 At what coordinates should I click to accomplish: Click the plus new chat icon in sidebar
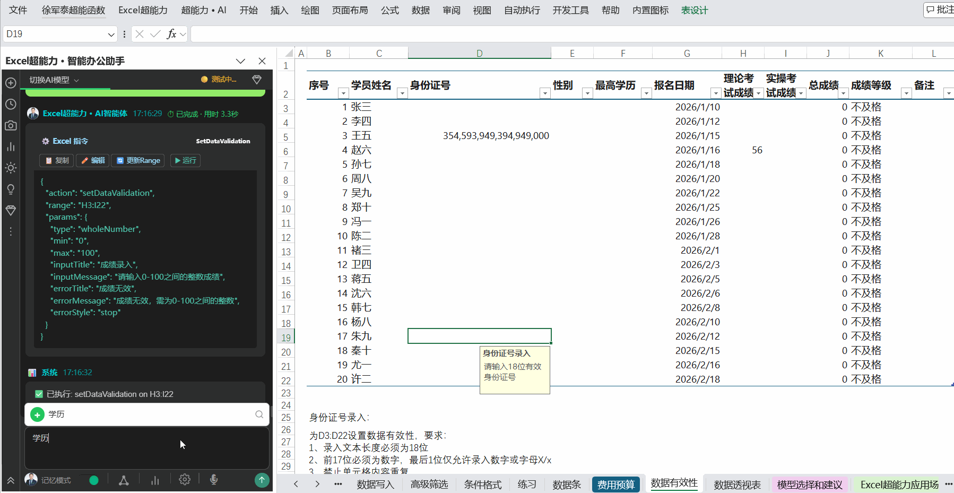(11, 83)
